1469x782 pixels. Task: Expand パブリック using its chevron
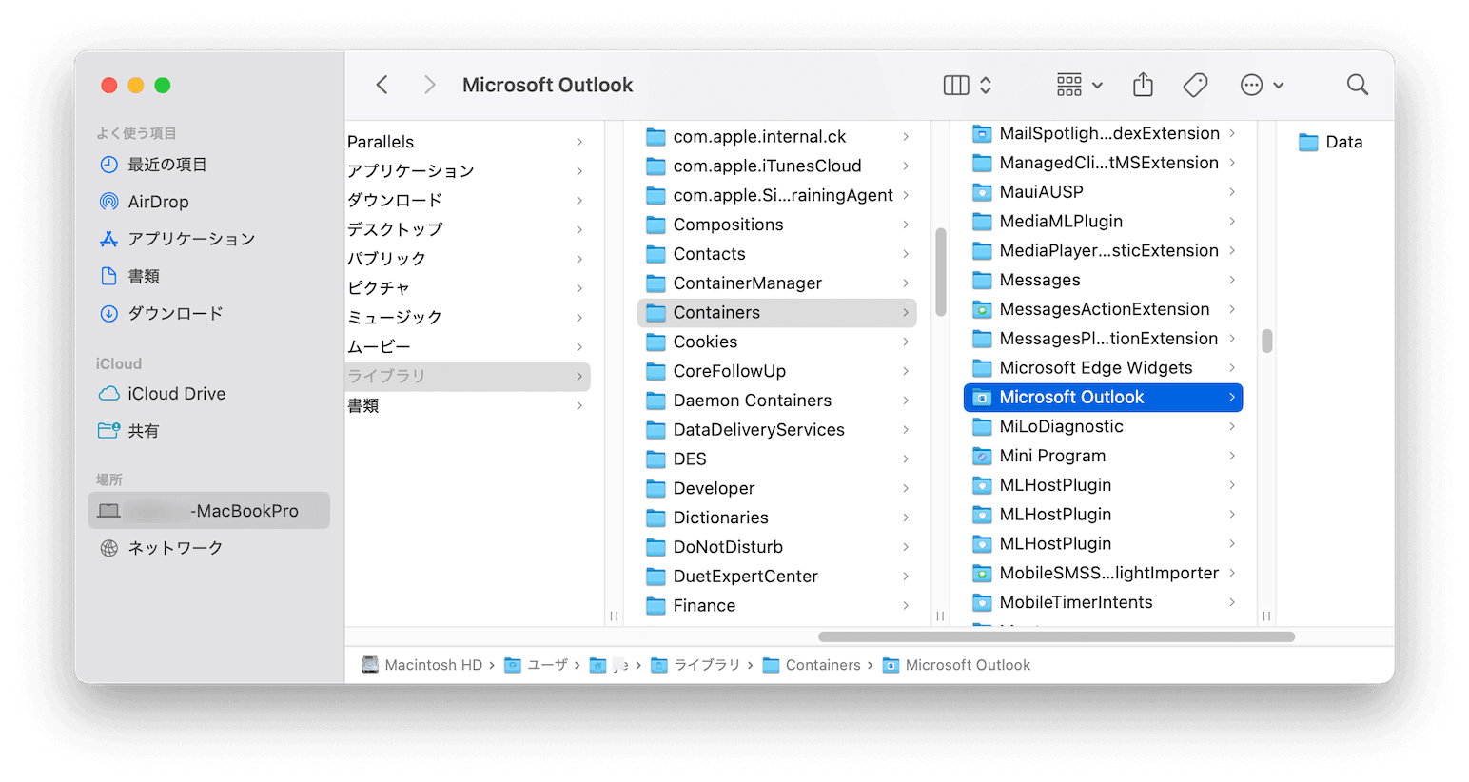tap(579, 259)
